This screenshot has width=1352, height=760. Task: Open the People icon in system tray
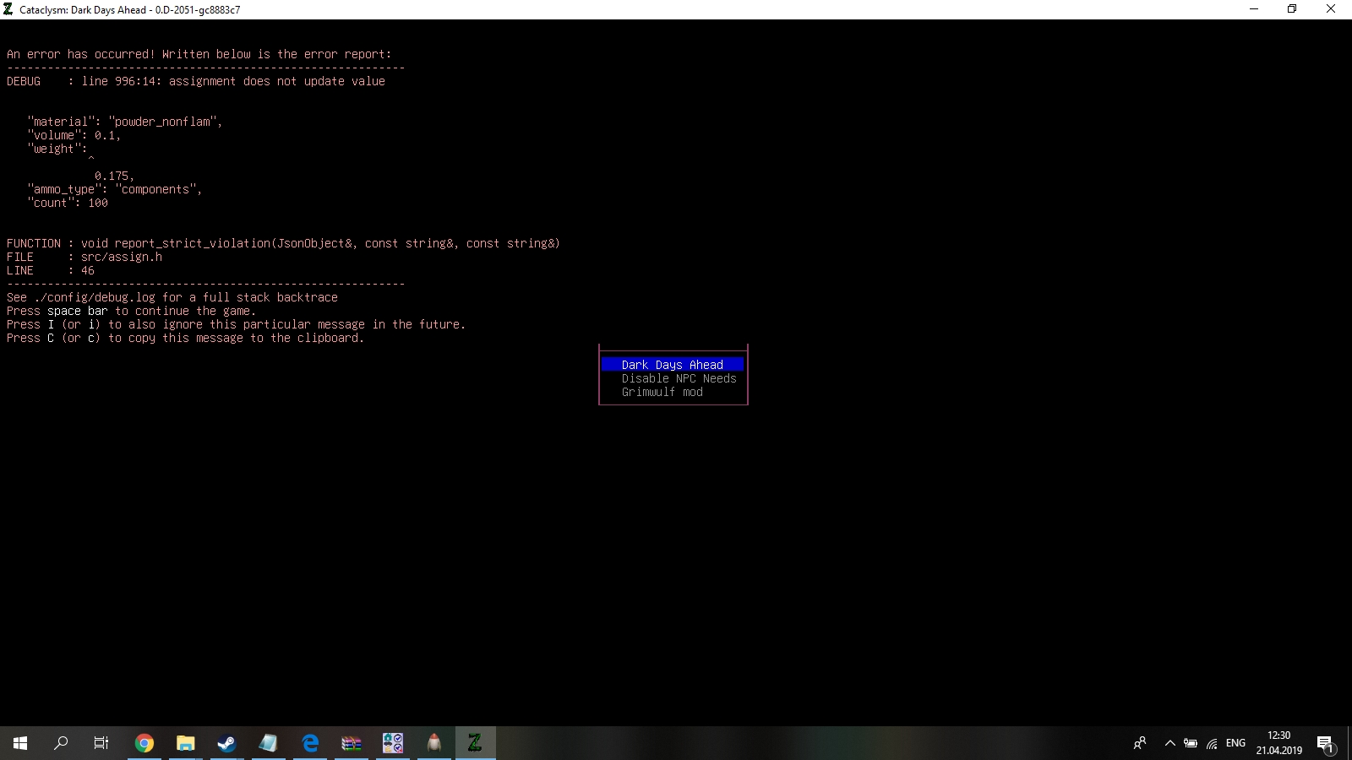1140,743
